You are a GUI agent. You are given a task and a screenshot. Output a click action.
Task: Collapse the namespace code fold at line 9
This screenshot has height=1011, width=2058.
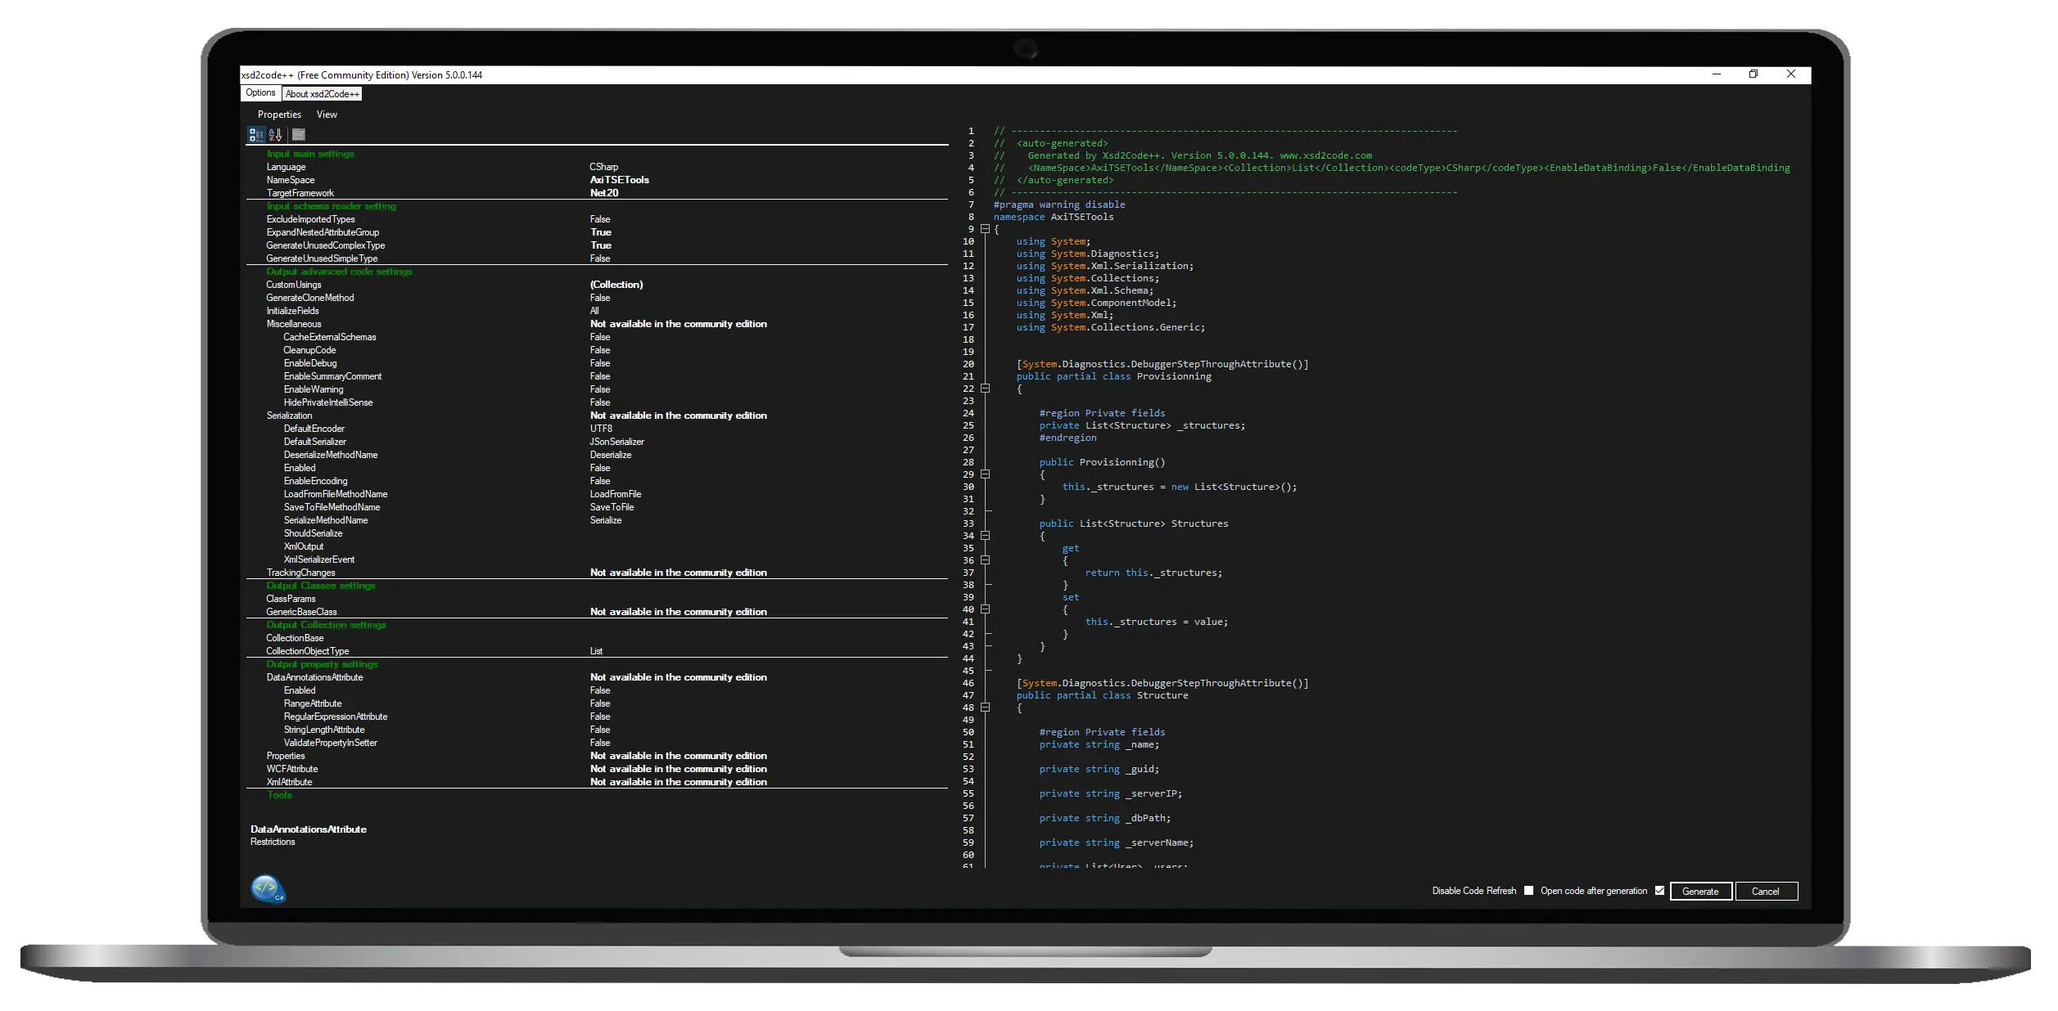pos(986,229)
